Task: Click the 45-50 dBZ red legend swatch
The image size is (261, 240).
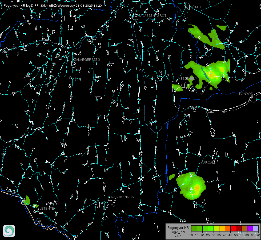Action: (x=233, y=228)
